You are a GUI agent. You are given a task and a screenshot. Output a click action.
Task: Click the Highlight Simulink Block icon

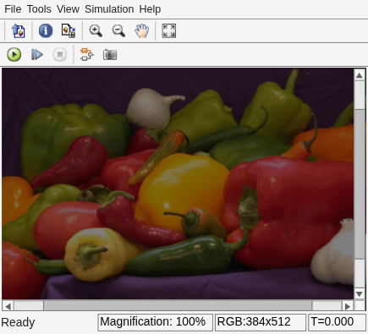(86, 54)
